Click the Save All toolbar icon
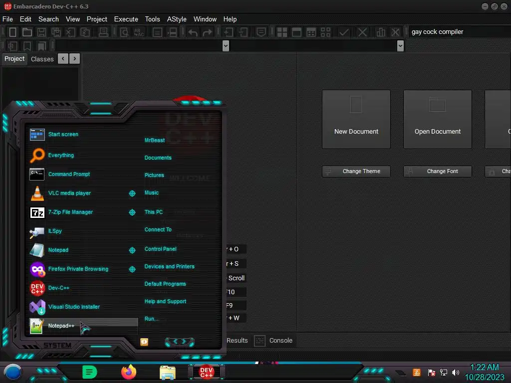This screenshot has width=511, height=383. tap(56, 32)
